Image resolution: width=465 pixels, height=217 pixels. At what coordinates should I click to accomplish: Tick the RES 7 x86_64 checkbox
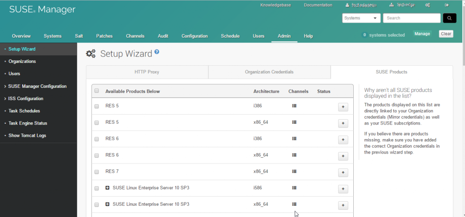(96, 172)
